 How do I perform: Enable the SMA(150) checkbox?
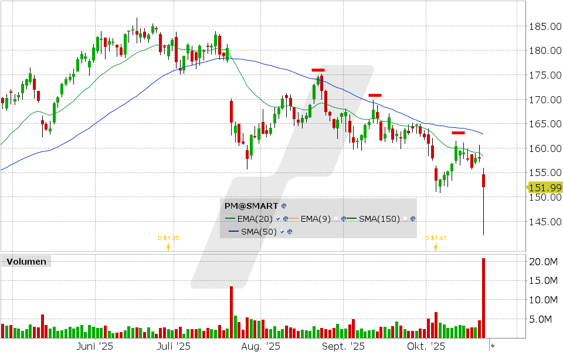click(x=405, y=219)
